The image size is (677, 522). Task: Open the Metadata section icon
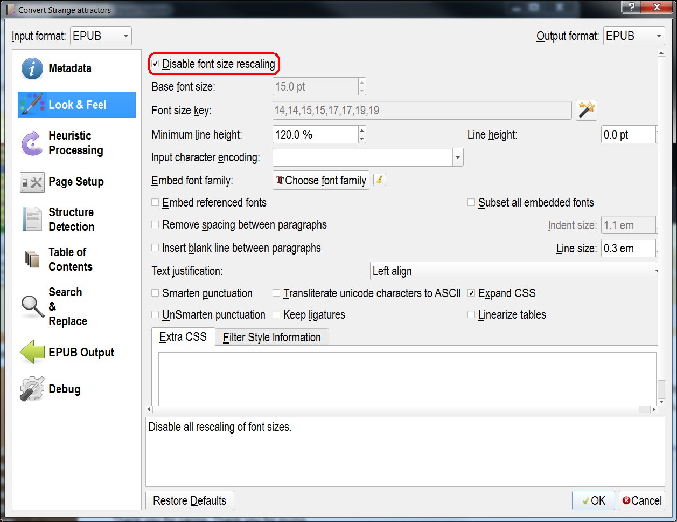click(32, 68)
